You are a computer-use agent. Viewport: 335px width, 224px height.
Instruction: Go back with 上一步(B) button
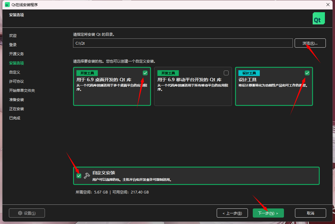coord(232,213)
